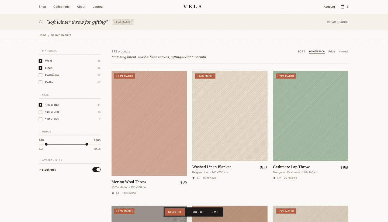Click inside the search query field
Image resolution: width=388 pixels, height=222 pixels.
coord(77,22)
